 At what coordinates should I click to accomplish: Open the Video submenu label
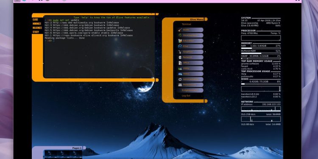click(186, 74)
